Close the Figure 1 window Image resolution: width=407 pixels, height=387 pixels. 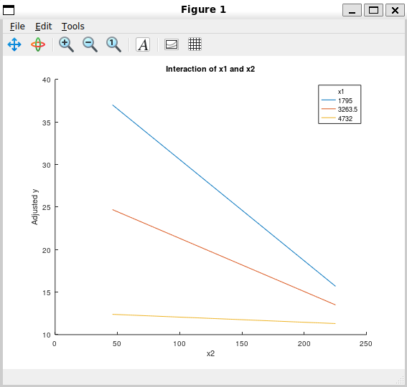click(395, 10)
